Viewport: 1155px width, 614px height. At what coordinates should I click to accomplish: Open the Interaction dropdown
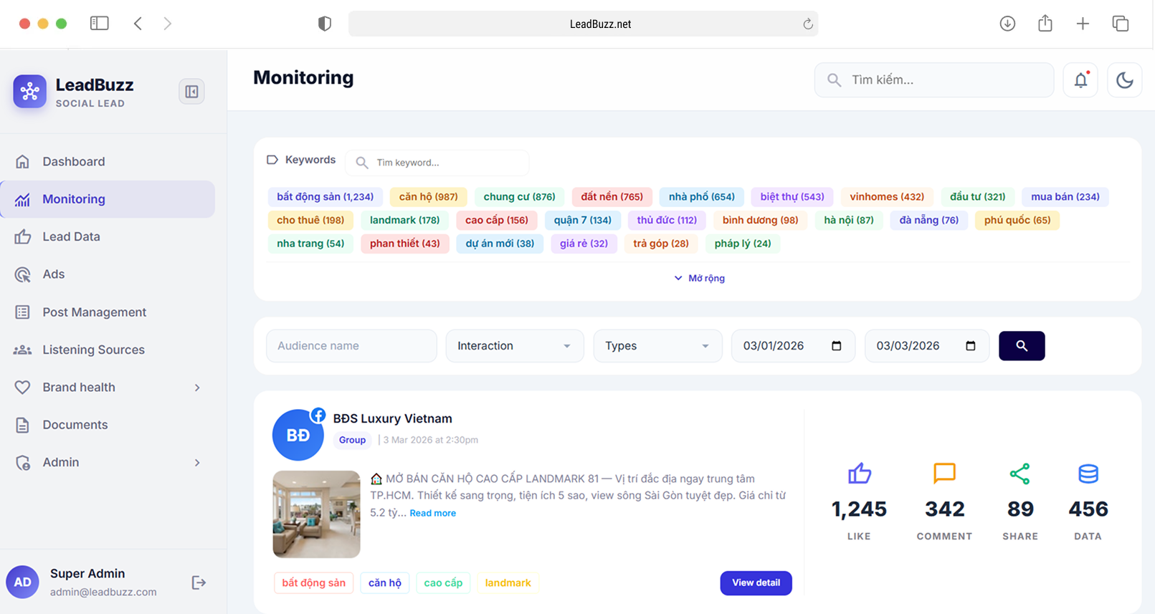click(x=514, y=346)
